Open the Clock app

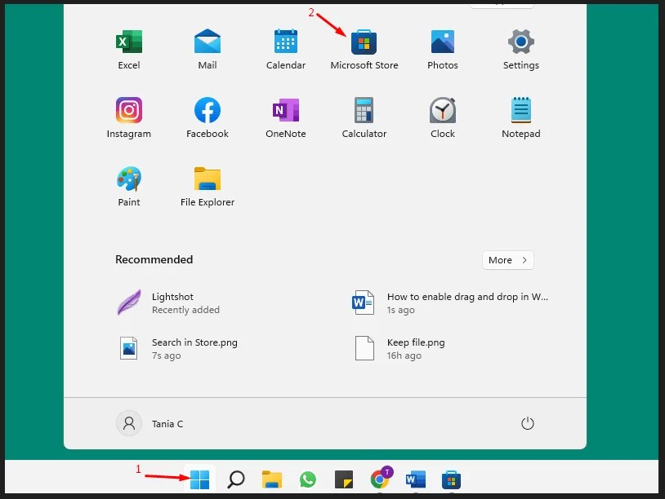442,117
